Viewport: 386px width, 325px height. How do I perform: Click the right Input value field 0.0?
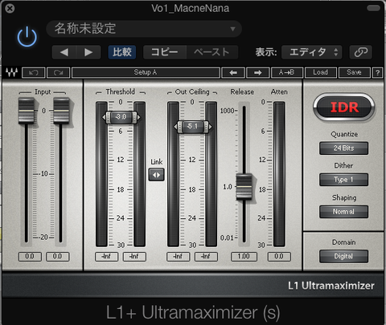click(x=58, y=257)
